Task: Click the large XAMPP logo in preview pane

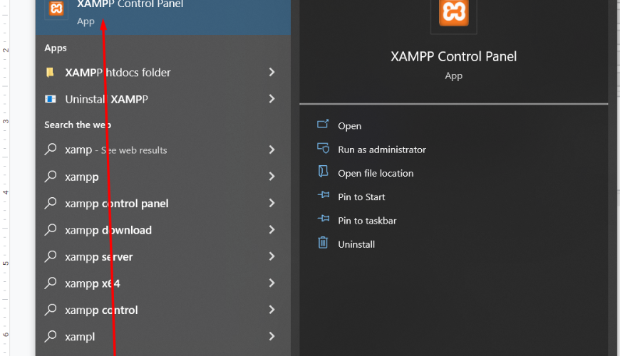Action: (x=453, y=13)
